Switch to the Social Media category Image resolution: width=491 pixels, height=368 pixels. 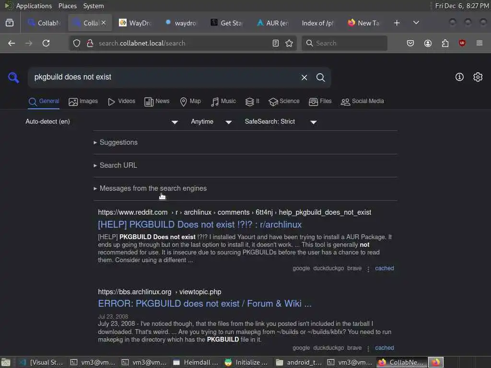[x=362, y=102]
